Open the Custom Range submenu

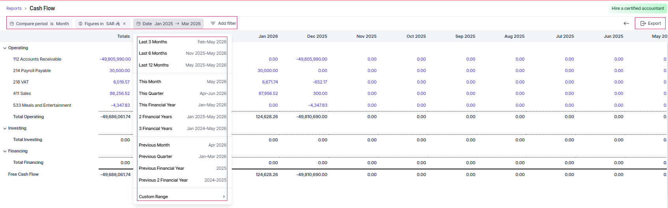pos(182,197)
